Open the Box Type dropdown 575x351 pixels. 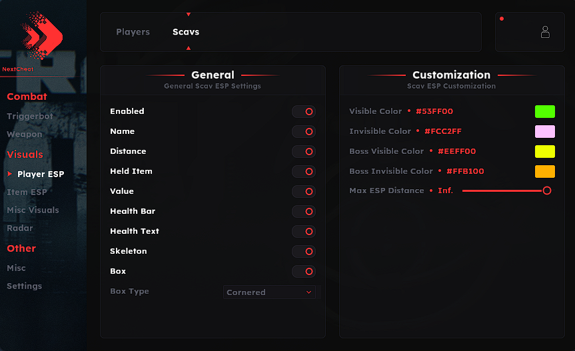pos(269,292)
